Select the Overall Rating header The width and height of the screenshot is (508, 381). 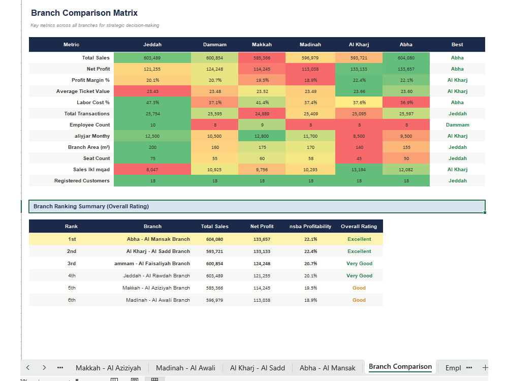[x=359, y=227]
